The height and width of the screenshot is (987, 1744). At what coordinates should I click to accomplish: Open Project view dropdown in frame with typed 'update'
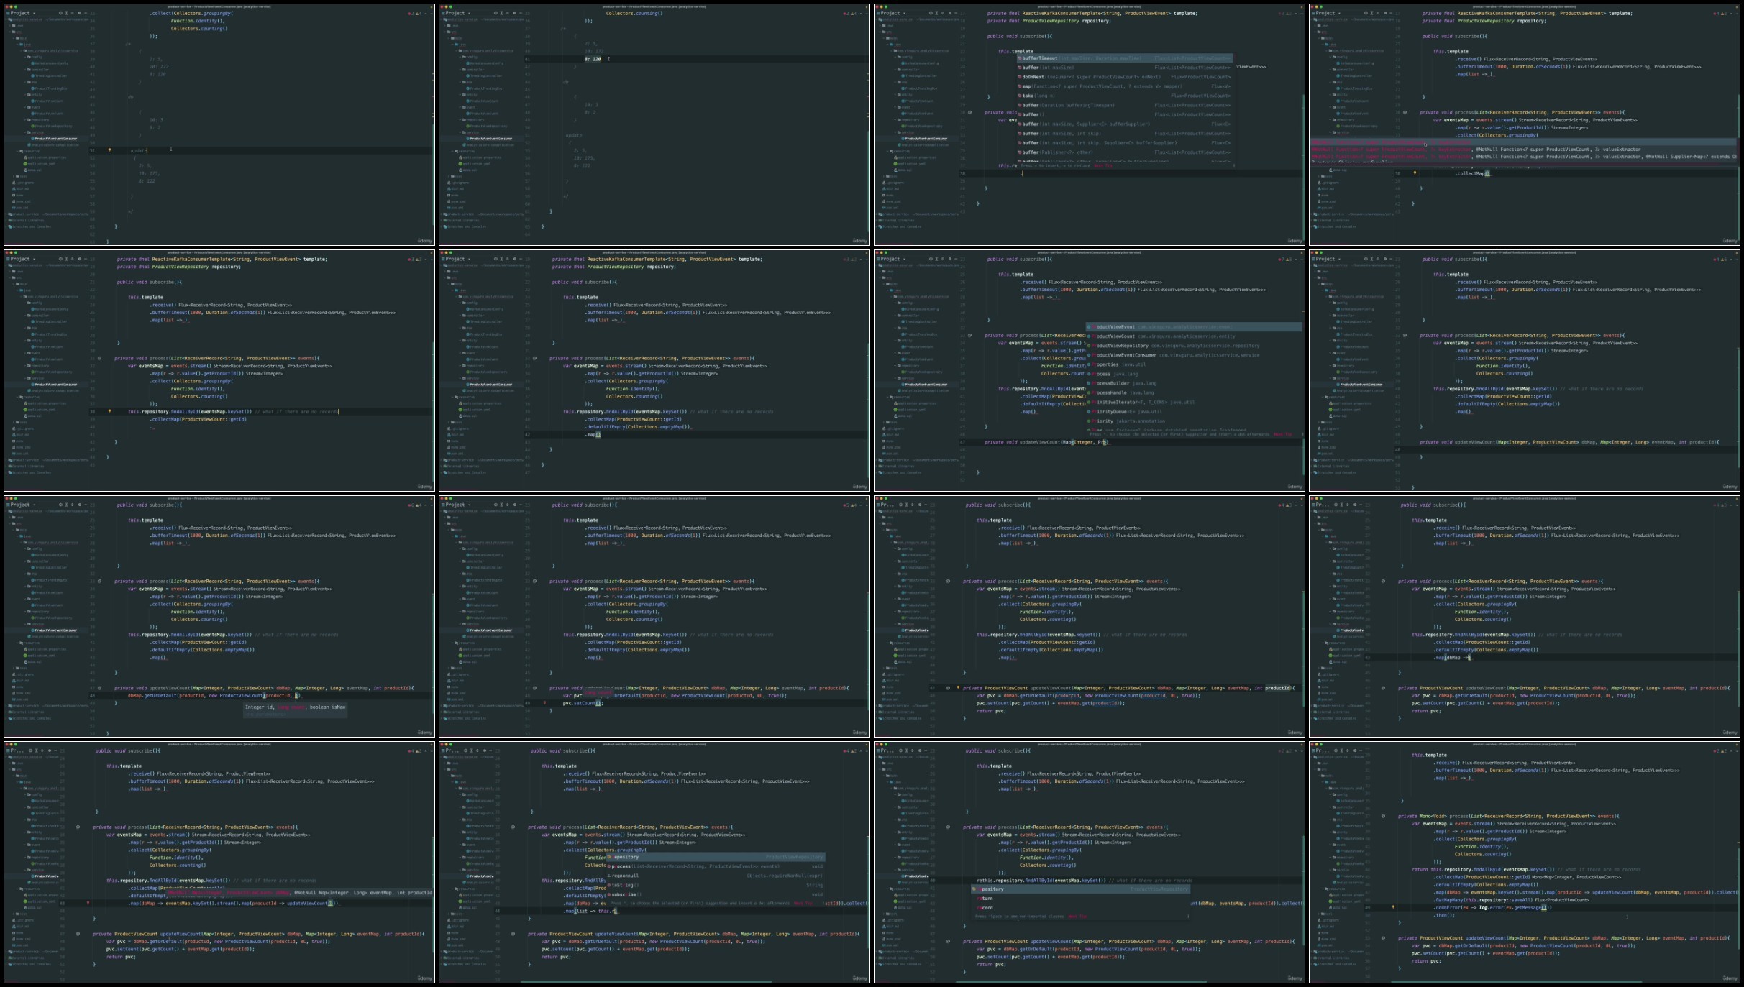(20, 13)
